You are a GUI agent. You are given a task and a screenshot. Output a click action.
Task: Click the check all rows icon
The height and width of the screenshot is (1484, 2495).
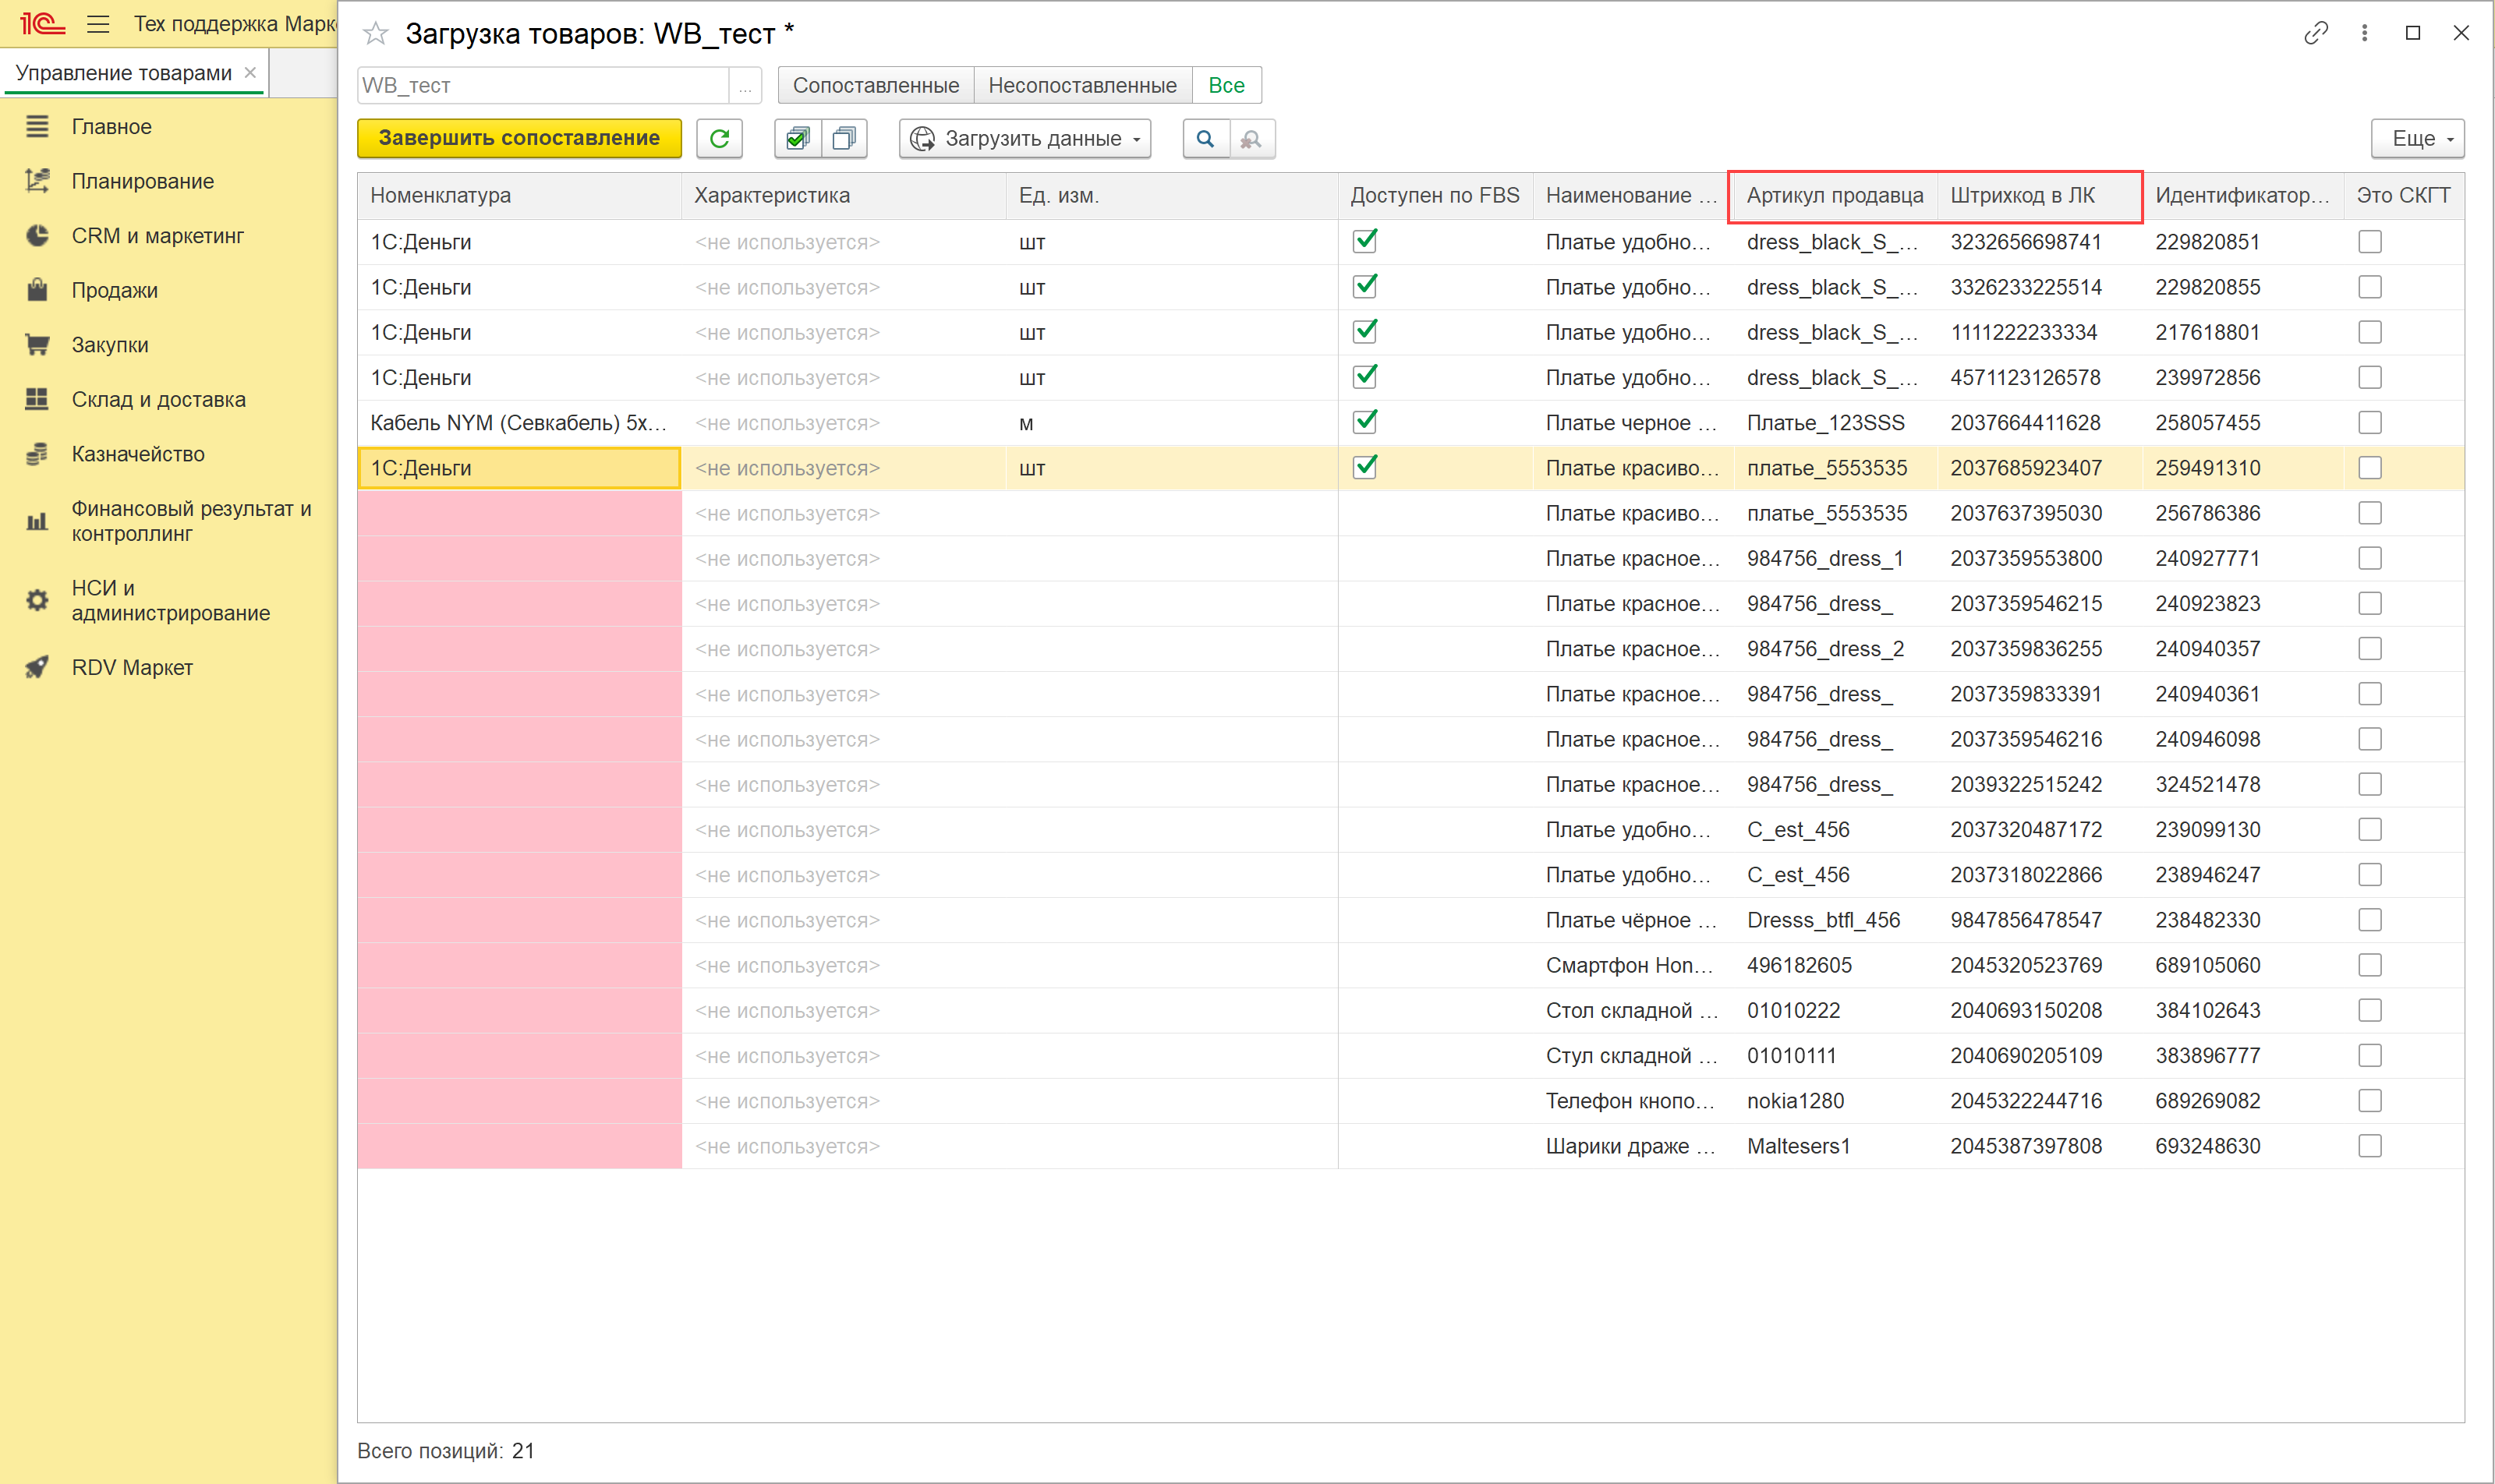(798, 139)
